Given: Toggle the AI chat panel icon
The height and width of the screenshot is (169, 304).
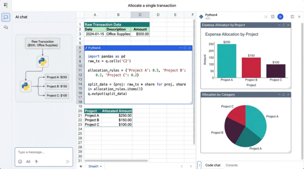Looking at the screenshot, I should point(6,17).
